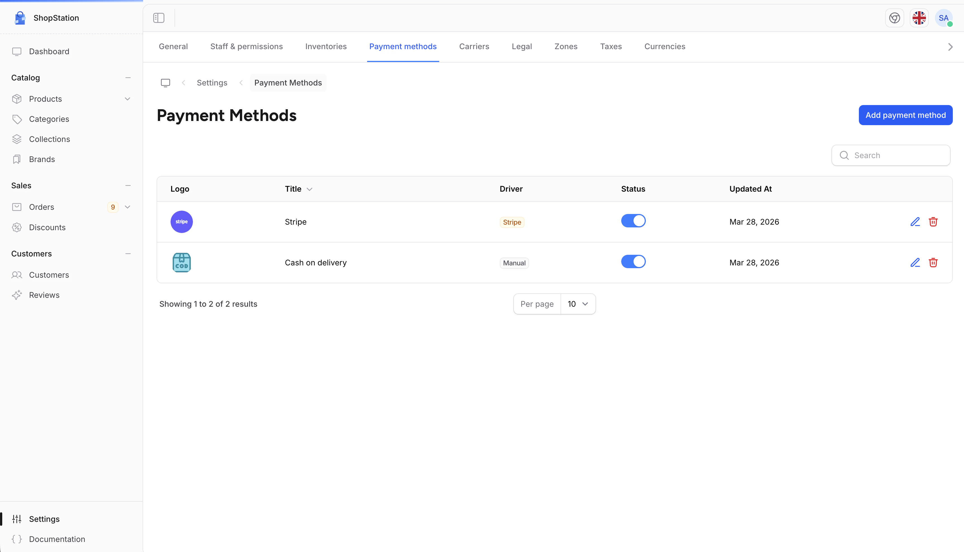This screenshot has height=552, width=964.
Task: Click the delete trash icon for Cash on delivery
Action: click(933, 262)
